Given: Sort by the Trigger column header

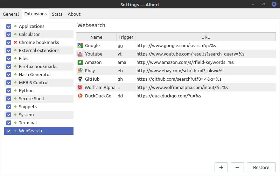Looking at the screenshot, I should coord(126,37).
